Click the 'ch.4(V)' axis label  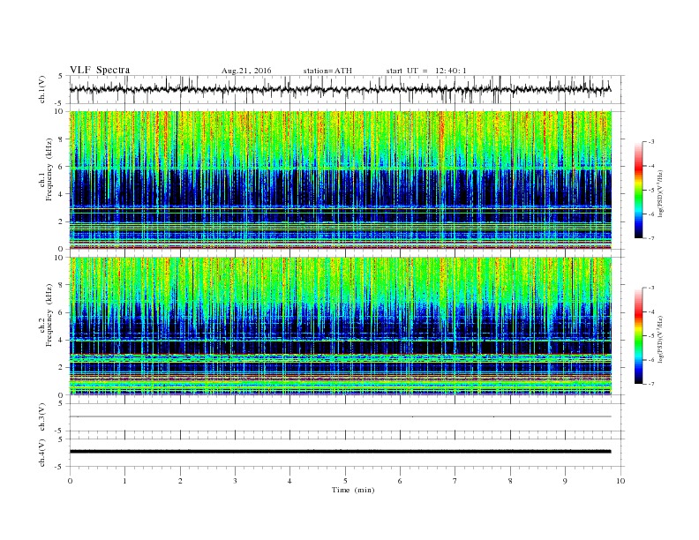(x=42, y=453)
